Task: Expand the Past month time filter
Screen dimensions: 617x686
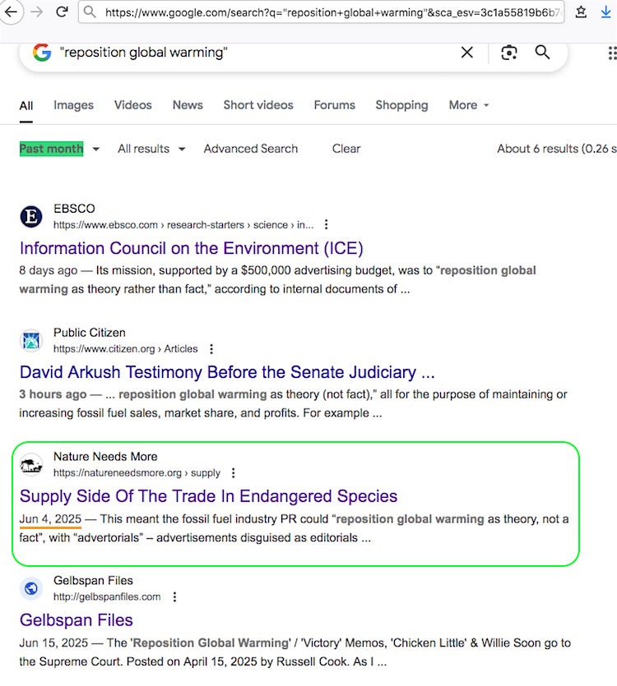Action: (59, 149)
